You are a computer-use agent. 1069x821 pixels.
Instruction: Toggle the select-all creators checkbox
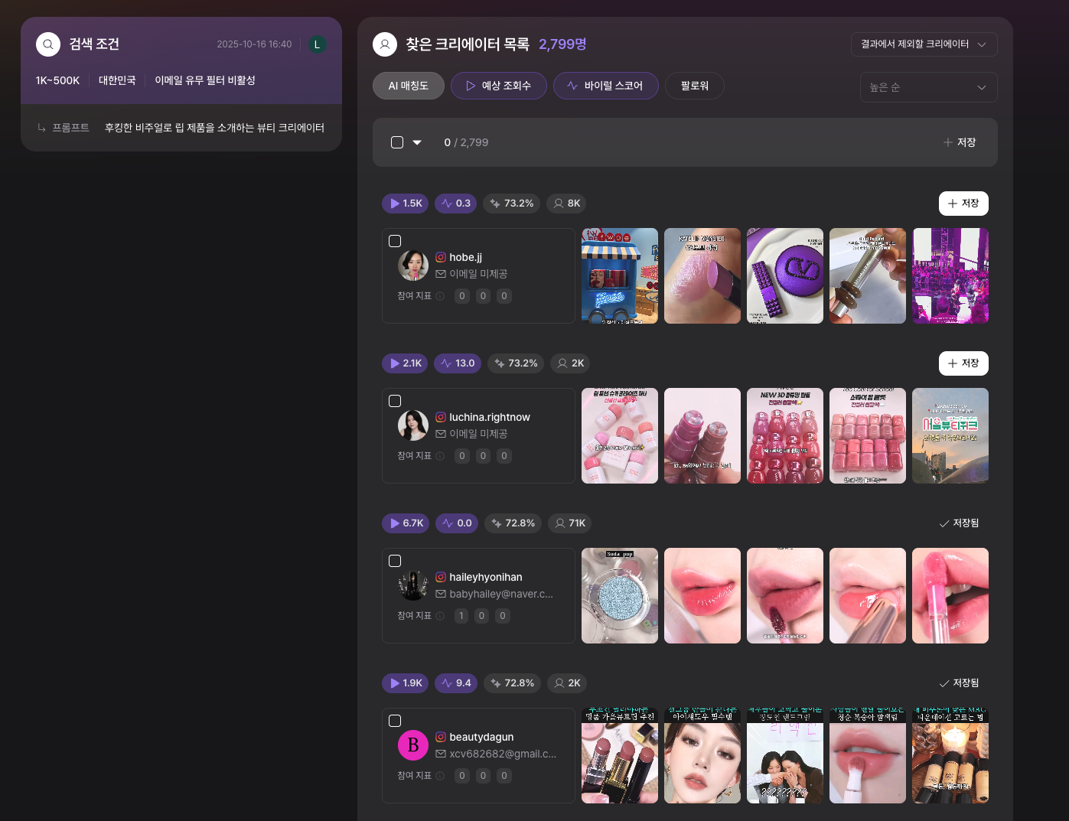click(x=397, y=142)
